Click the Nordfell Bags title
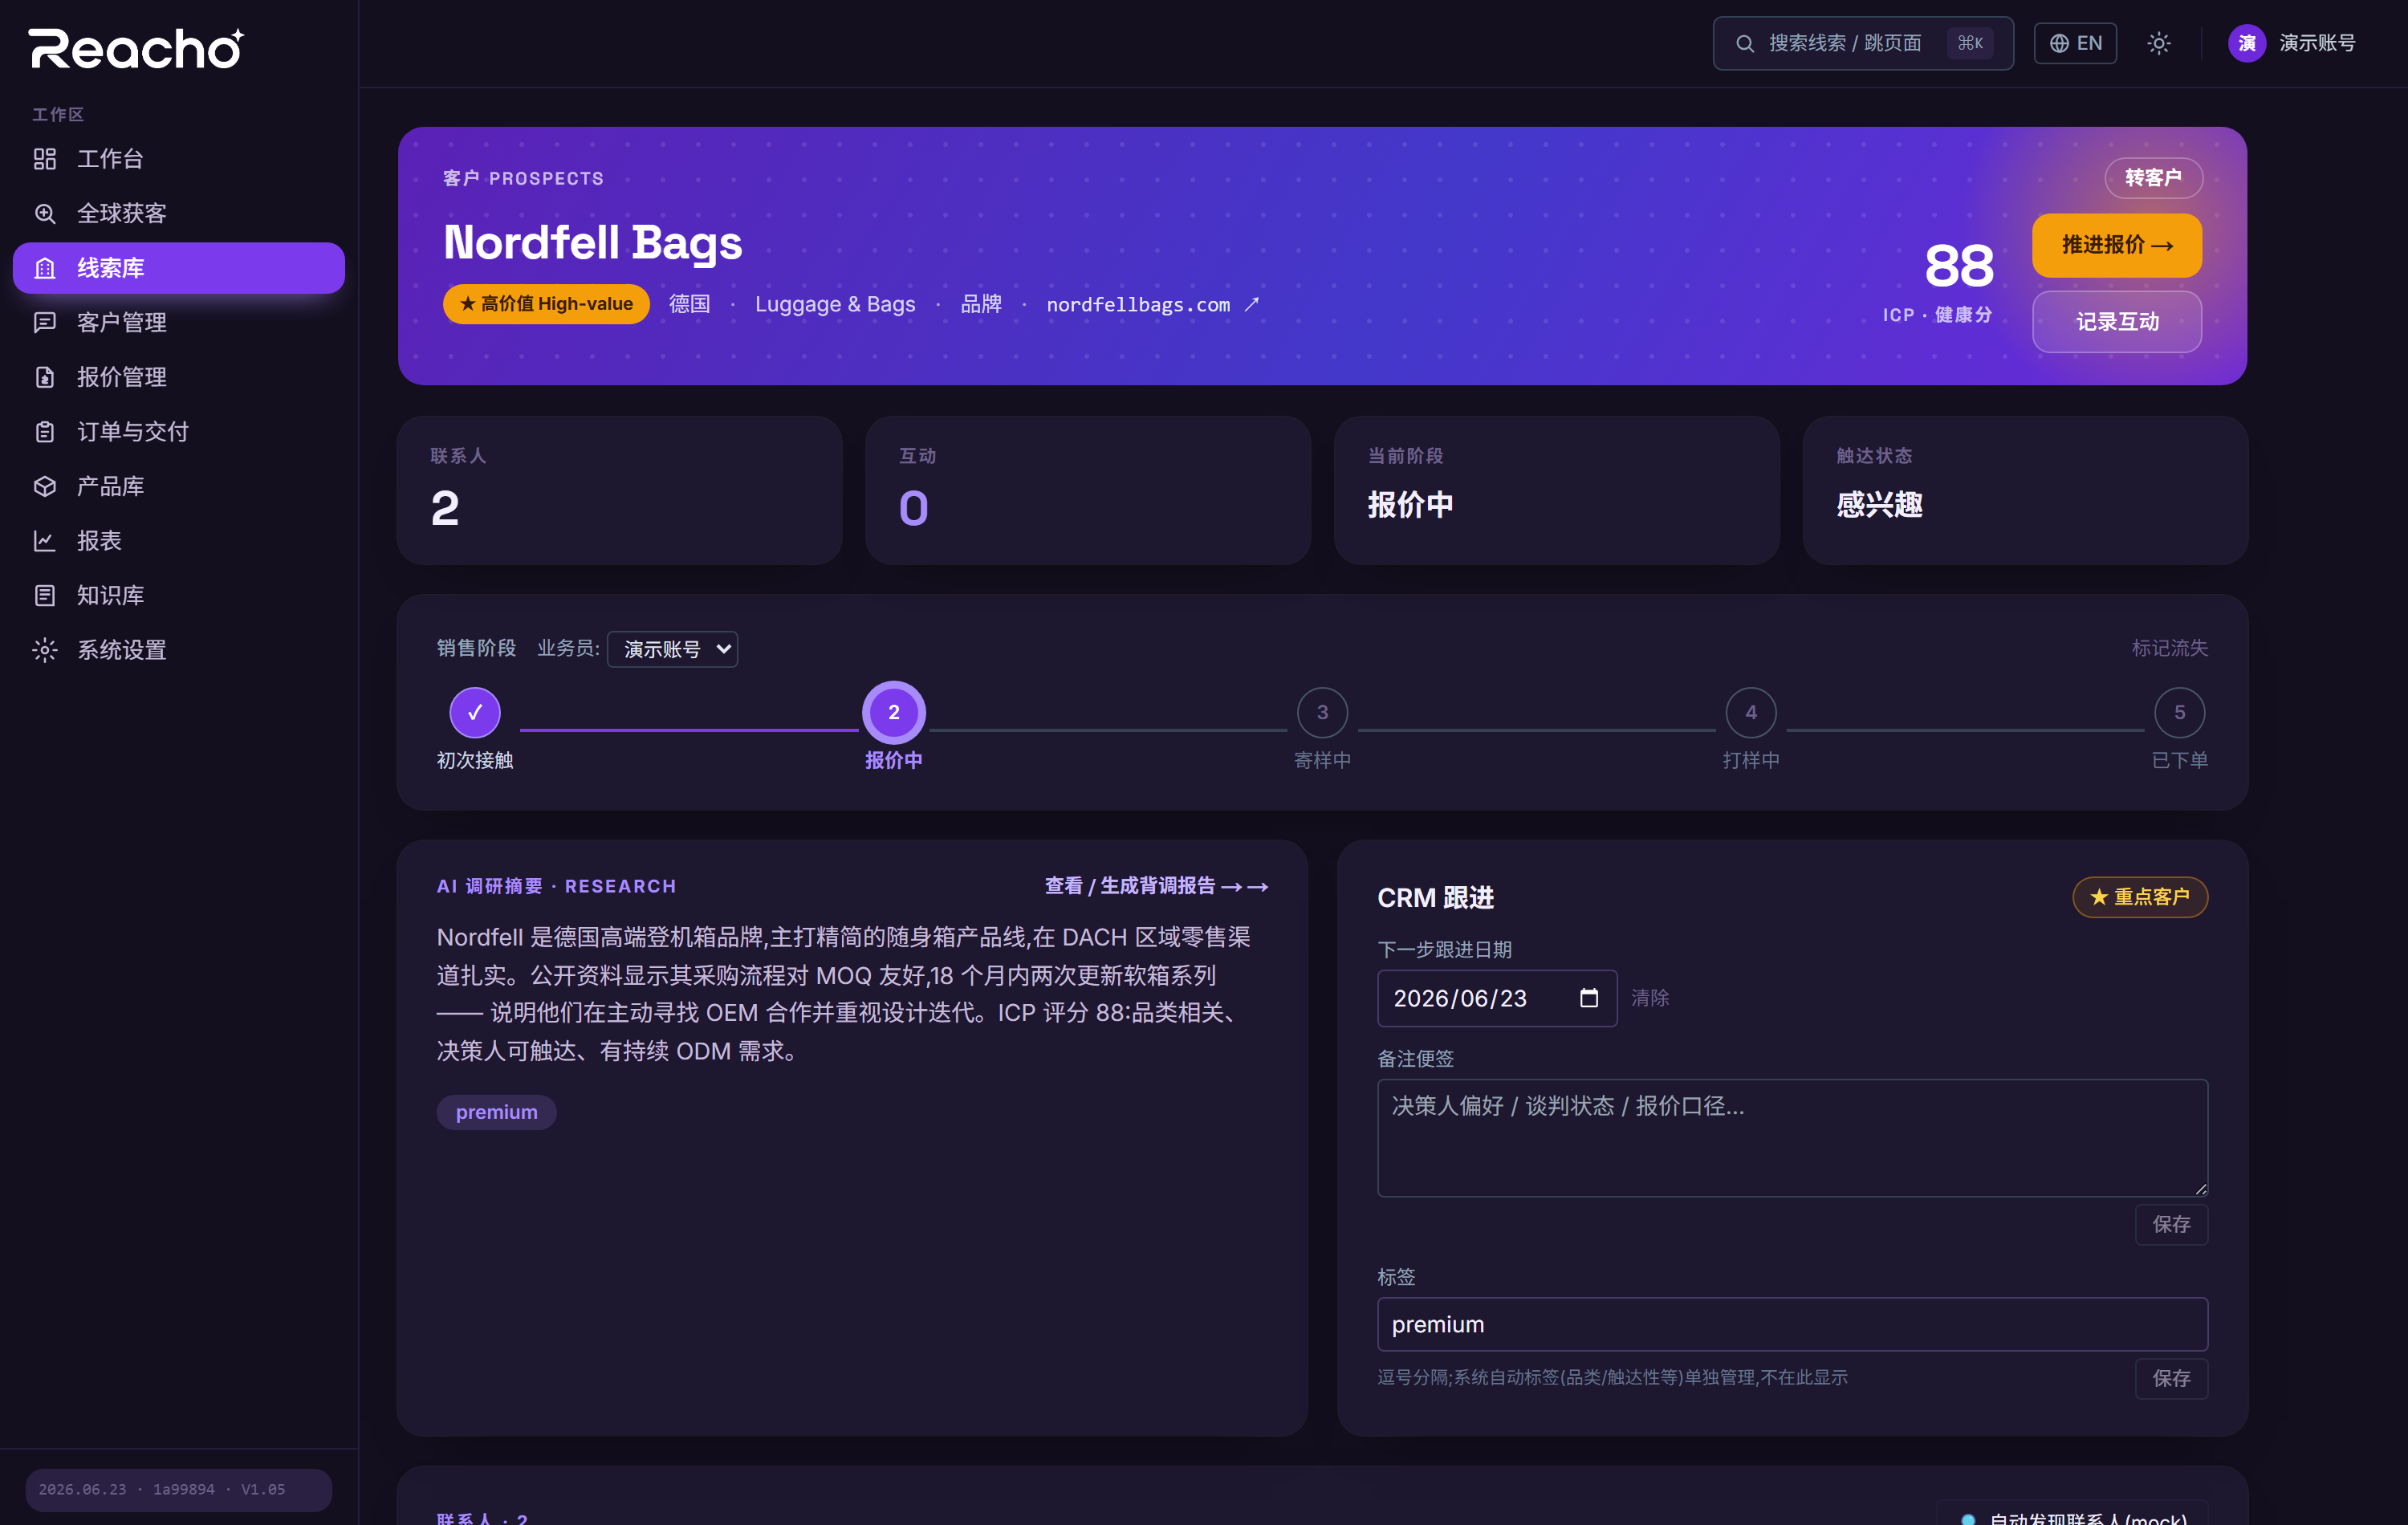The height and width of the screenshot is (1525, 2408). point(593,242)
